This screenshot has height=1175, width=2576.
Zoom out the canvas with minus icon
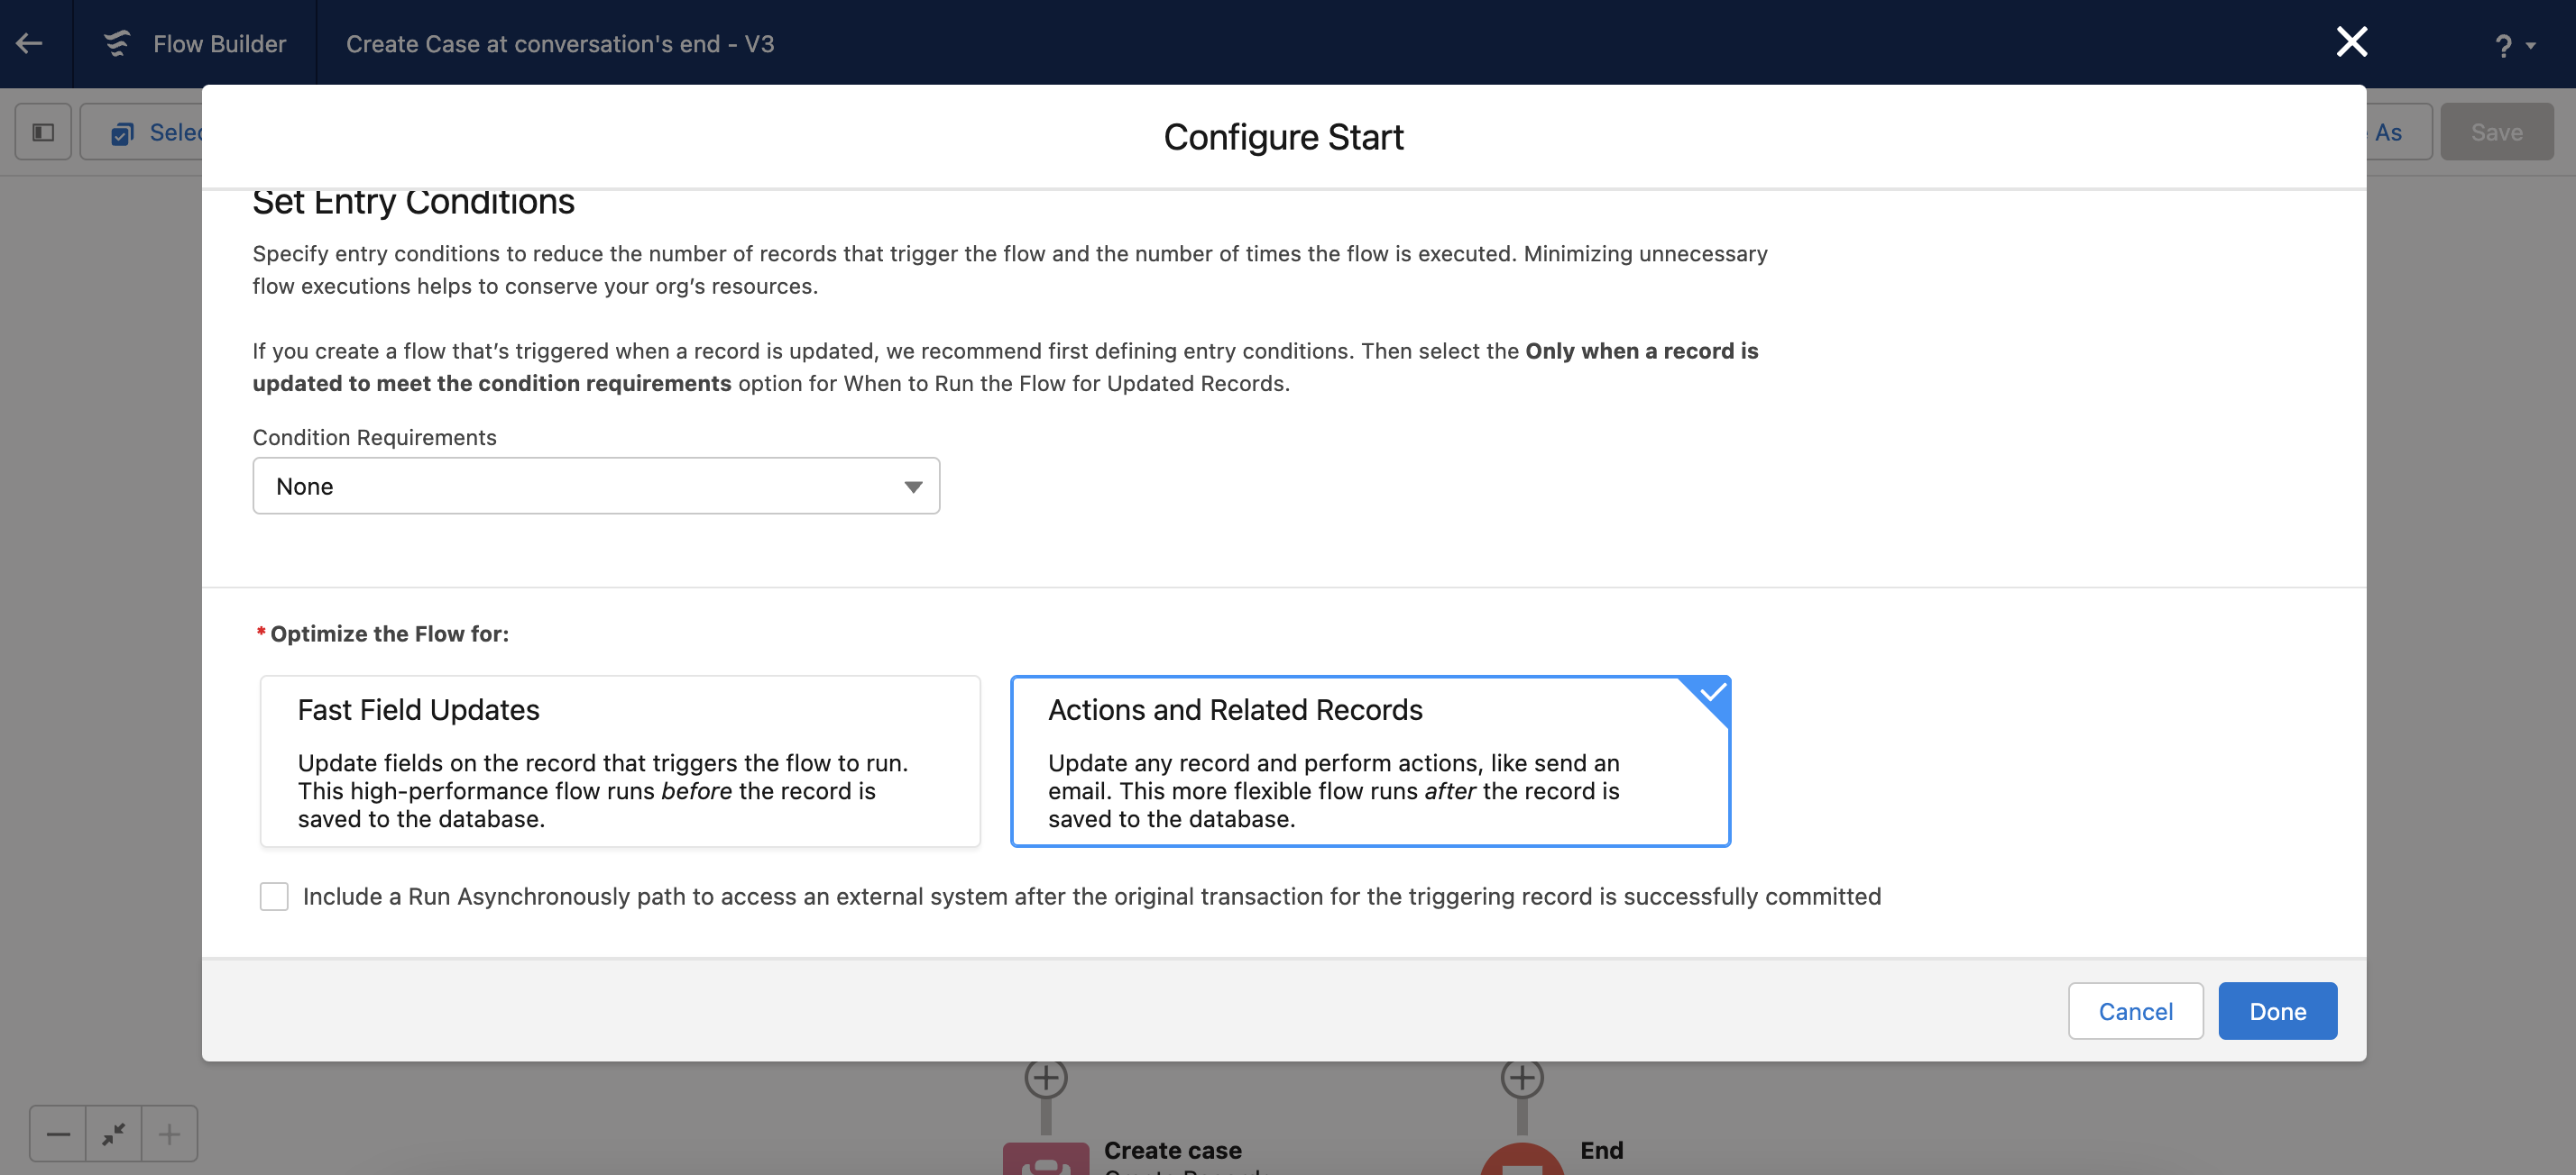tap(58, 1134)
